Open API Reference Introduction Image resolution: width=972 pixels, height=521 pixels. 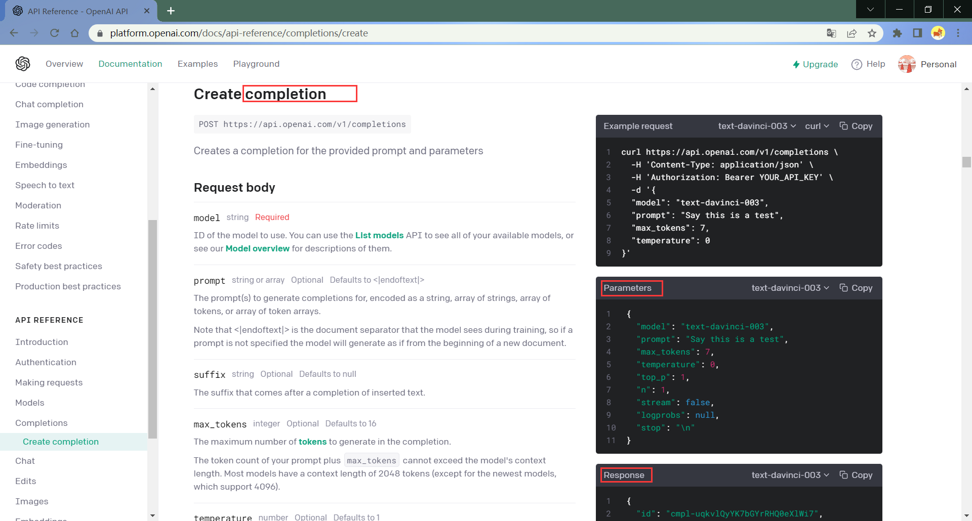click(x=42, y=342)
